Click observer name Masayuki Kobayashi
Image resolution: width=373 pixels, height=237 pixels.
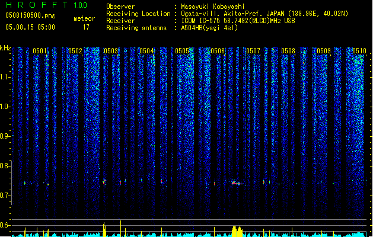point(213,7)
